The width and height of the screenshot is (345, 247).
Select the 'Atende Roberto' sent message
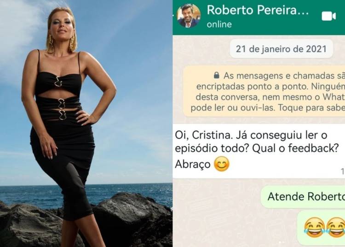point(303,197)
